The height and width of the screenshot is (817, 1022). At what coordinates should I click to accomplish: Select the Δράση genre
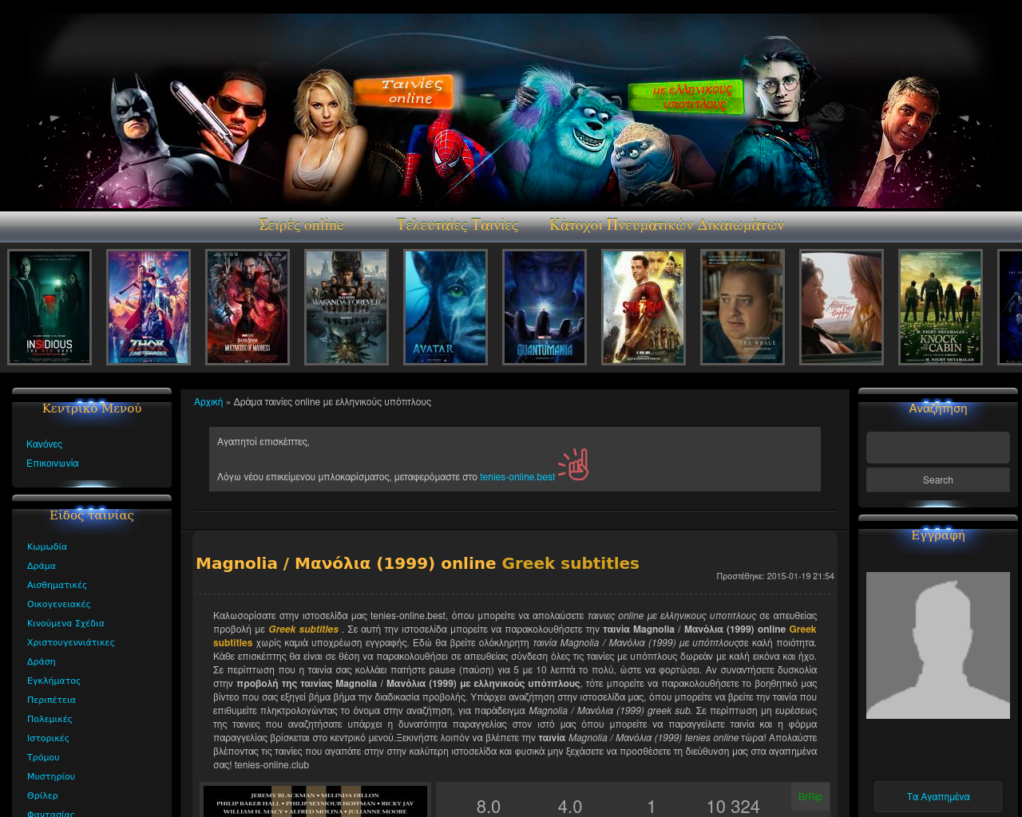42,661
